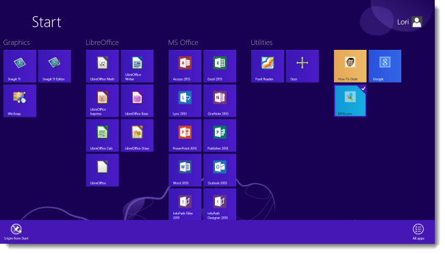Start OneNote 2013 tile

click(x=220, y=101)
